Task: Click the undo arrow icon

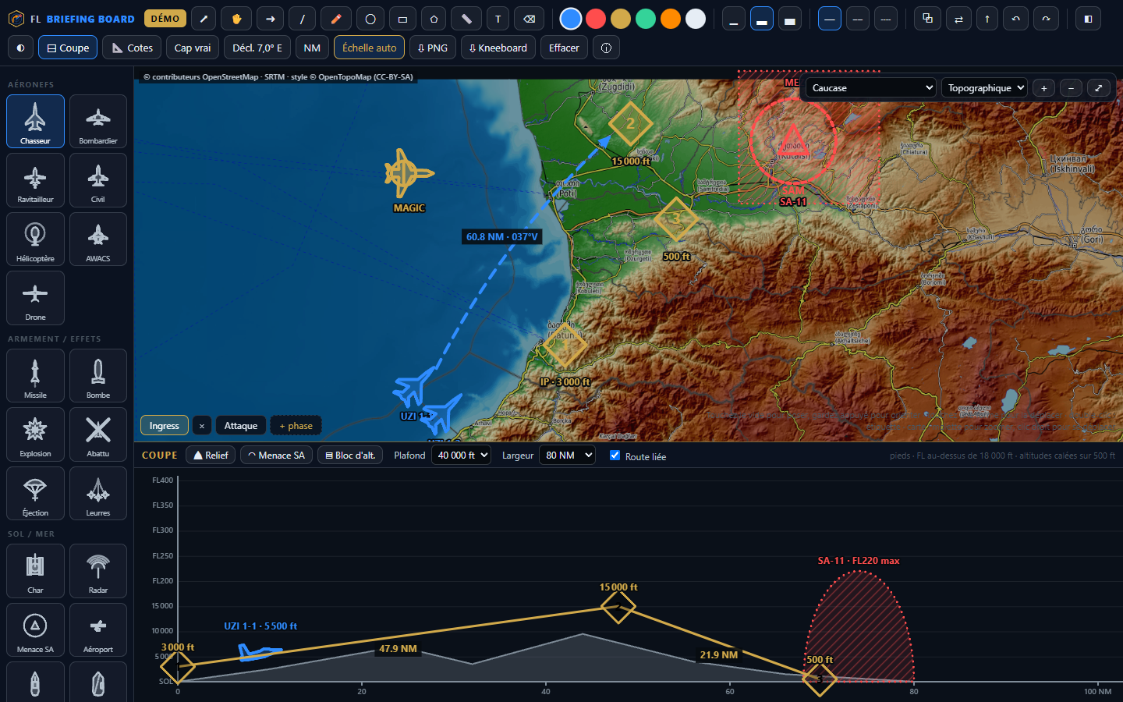Action: (1015, 19)
